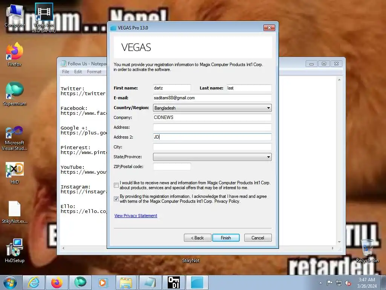Open the Windows Start menu
Screen dimensions: 386x290
10,282
